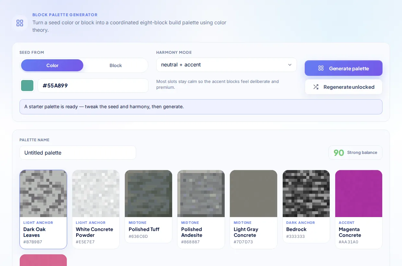
Task: Click the Dark Oak Leaves block name
Action: 34,232
